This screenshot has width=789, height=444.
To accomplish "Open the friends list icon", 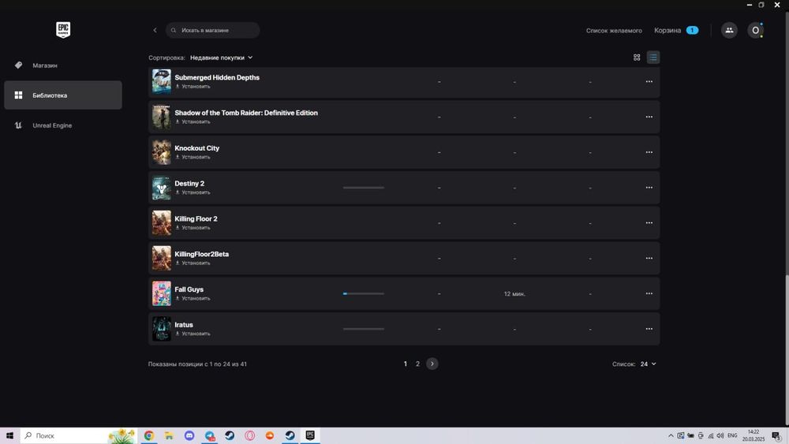I will point(729,30).
